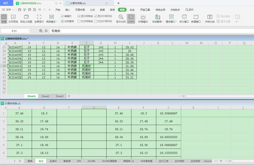Show more sheet tabs ellipsis
The height and width of the screenshot is (165, 254).
pyautogui.click(x=216, y=161)
